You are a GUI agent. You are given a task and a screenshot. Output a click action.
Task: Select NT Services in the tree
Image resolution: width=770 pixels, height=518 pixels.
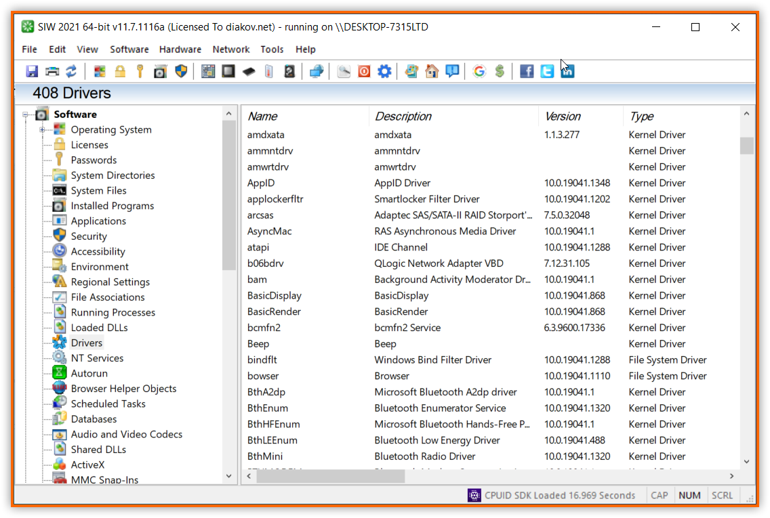97,358
